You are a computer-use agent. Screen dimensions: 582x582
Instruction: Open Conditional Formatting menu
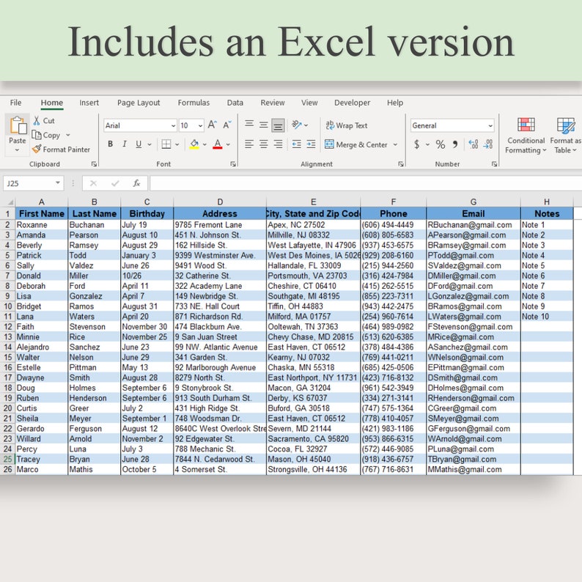point(526,135)
